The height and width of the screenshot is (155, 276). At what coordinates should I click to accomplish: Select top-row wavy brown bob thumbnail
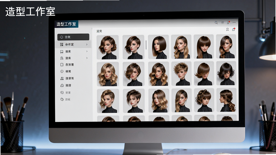tap(108, 47)
